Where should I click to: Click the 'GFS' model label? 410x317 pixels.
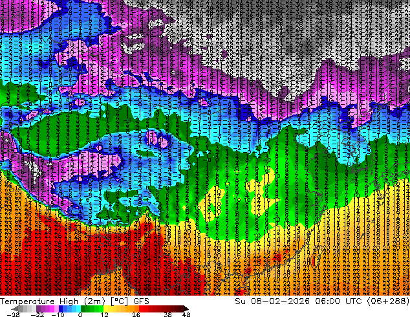coord(141,301)
